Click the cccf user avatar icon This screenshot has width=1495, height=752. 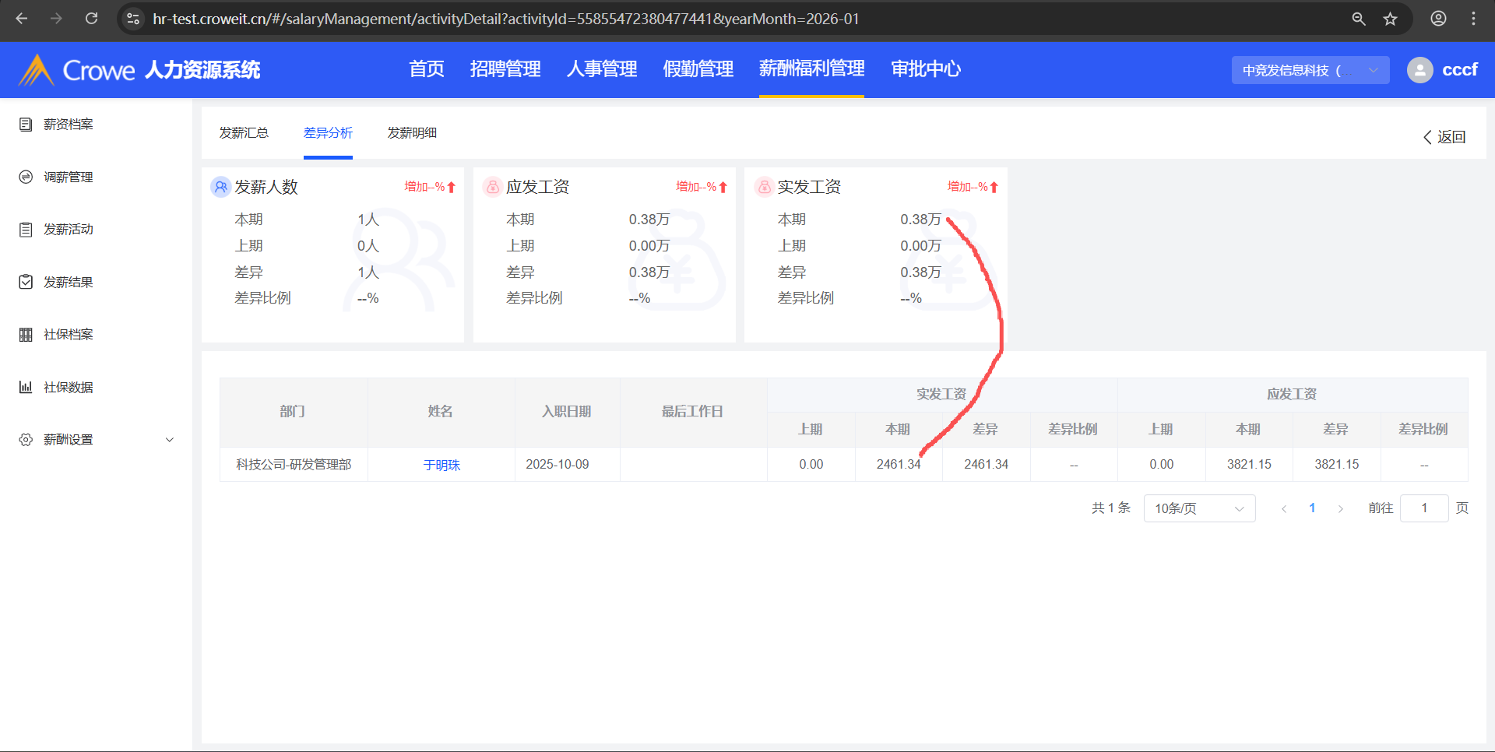pos(1419,70)
